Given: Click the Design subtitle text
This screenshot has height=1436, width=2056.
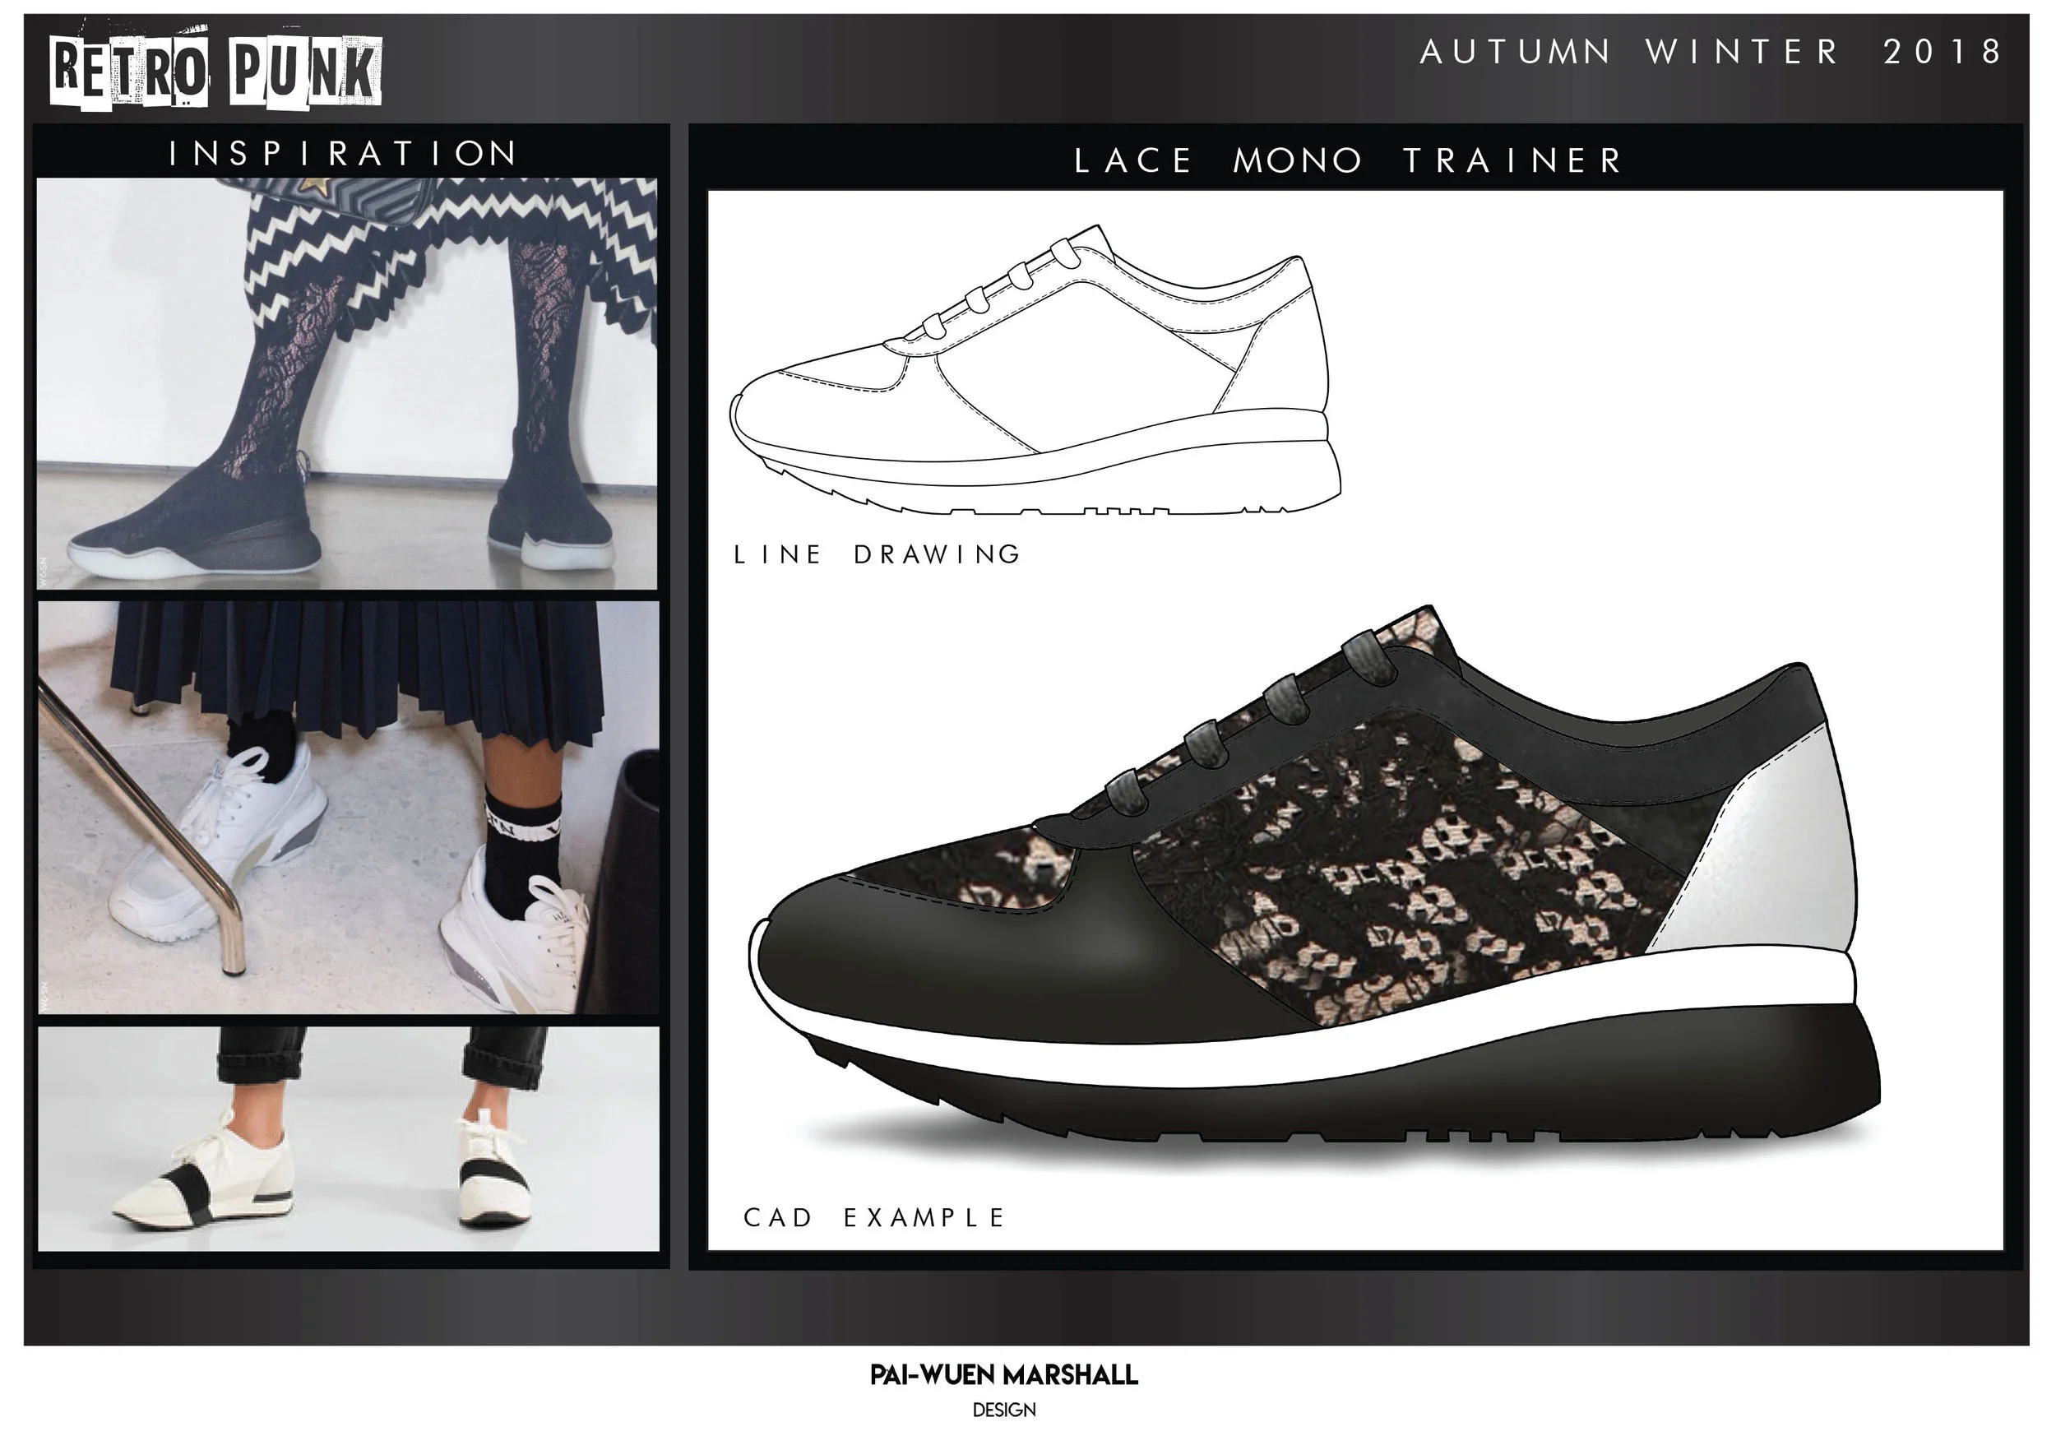Looking at the screenshot, I should (x=1004, y=1410).
